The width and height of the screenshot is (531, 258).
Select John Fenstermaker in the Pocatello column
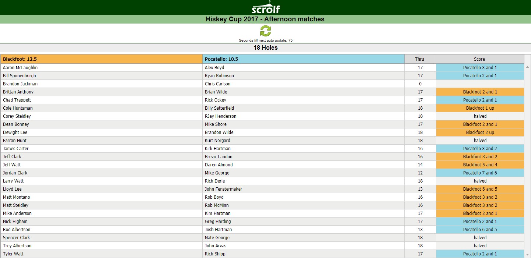[223, 189]
